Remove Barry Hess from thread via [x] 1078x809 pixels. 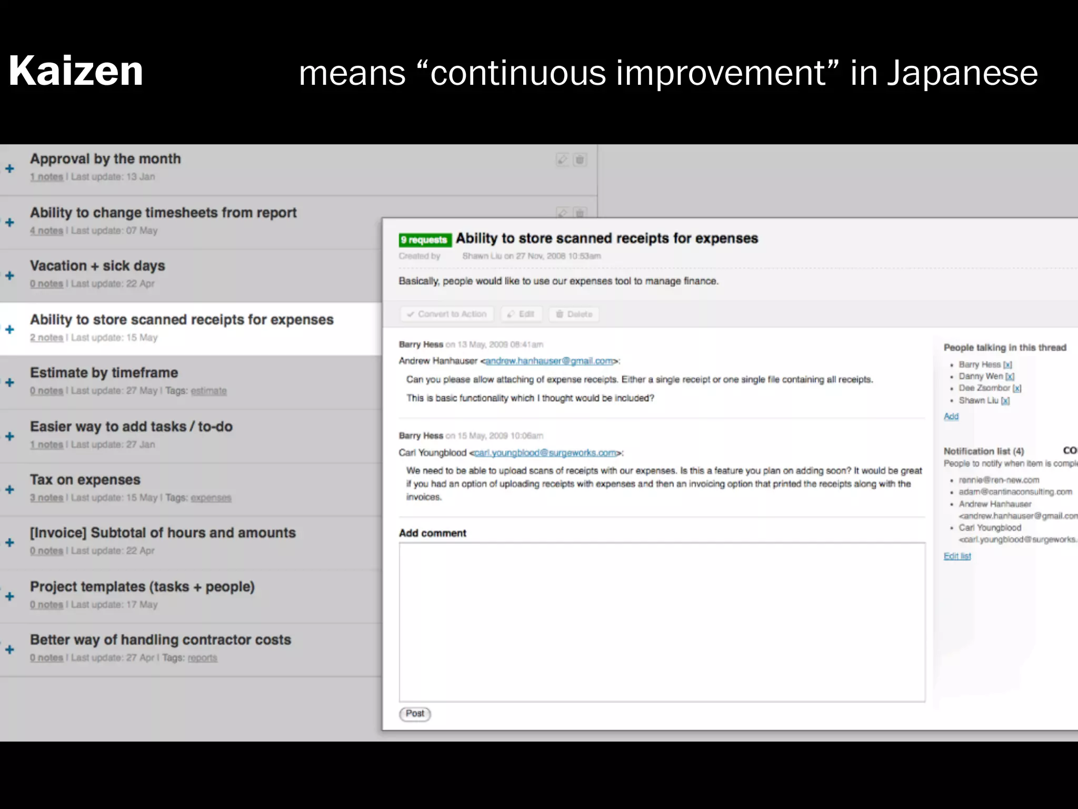coord(1007,364)
